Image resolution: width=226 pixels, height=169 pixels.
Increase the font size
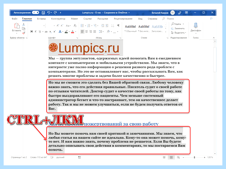point(58,25)
